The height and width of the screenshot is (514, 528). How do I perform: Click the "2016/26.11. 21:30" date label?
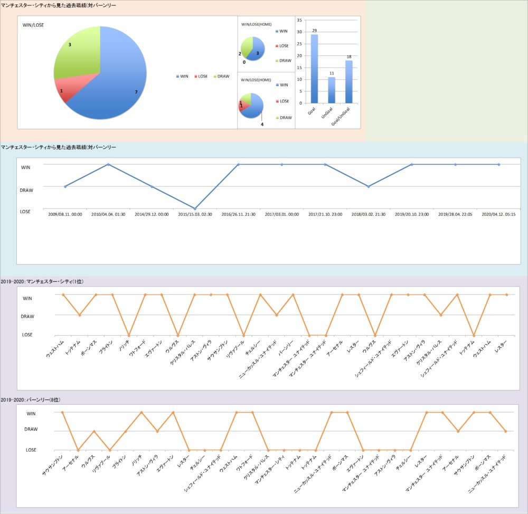pyautogui.click(x=239, y=214)
